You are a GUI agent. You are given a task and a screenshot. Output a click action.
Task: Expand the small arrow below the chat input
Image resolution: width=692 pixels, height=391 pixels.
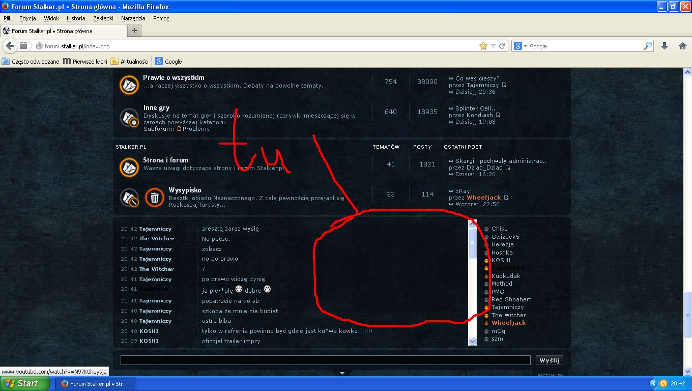pos(342,373)
